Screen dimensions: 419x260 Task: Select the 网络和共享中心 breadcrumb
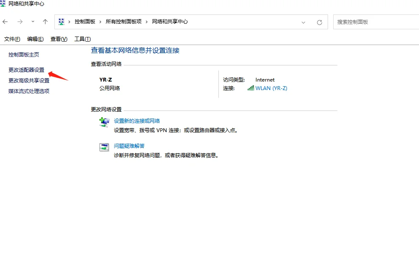[170, 22]
